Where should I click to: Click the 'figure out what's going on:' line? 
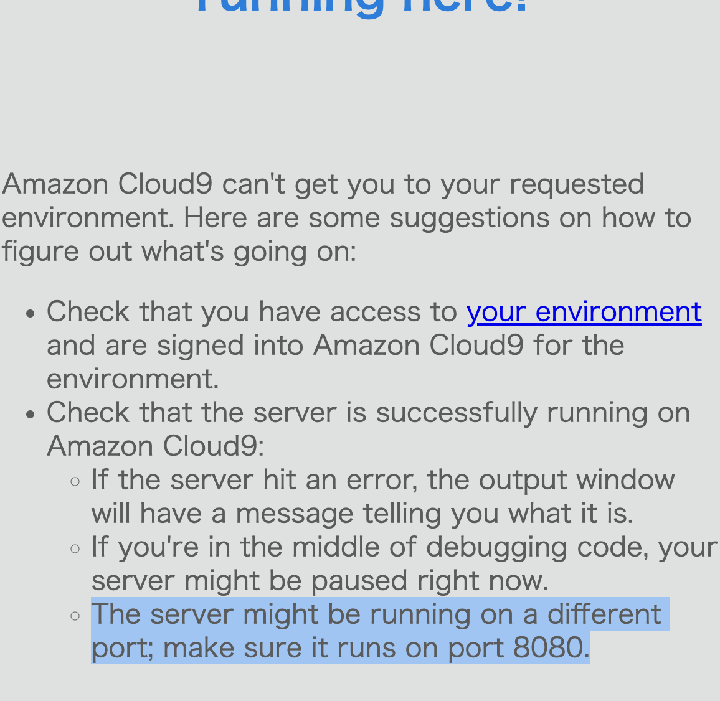tap(179, 252)
